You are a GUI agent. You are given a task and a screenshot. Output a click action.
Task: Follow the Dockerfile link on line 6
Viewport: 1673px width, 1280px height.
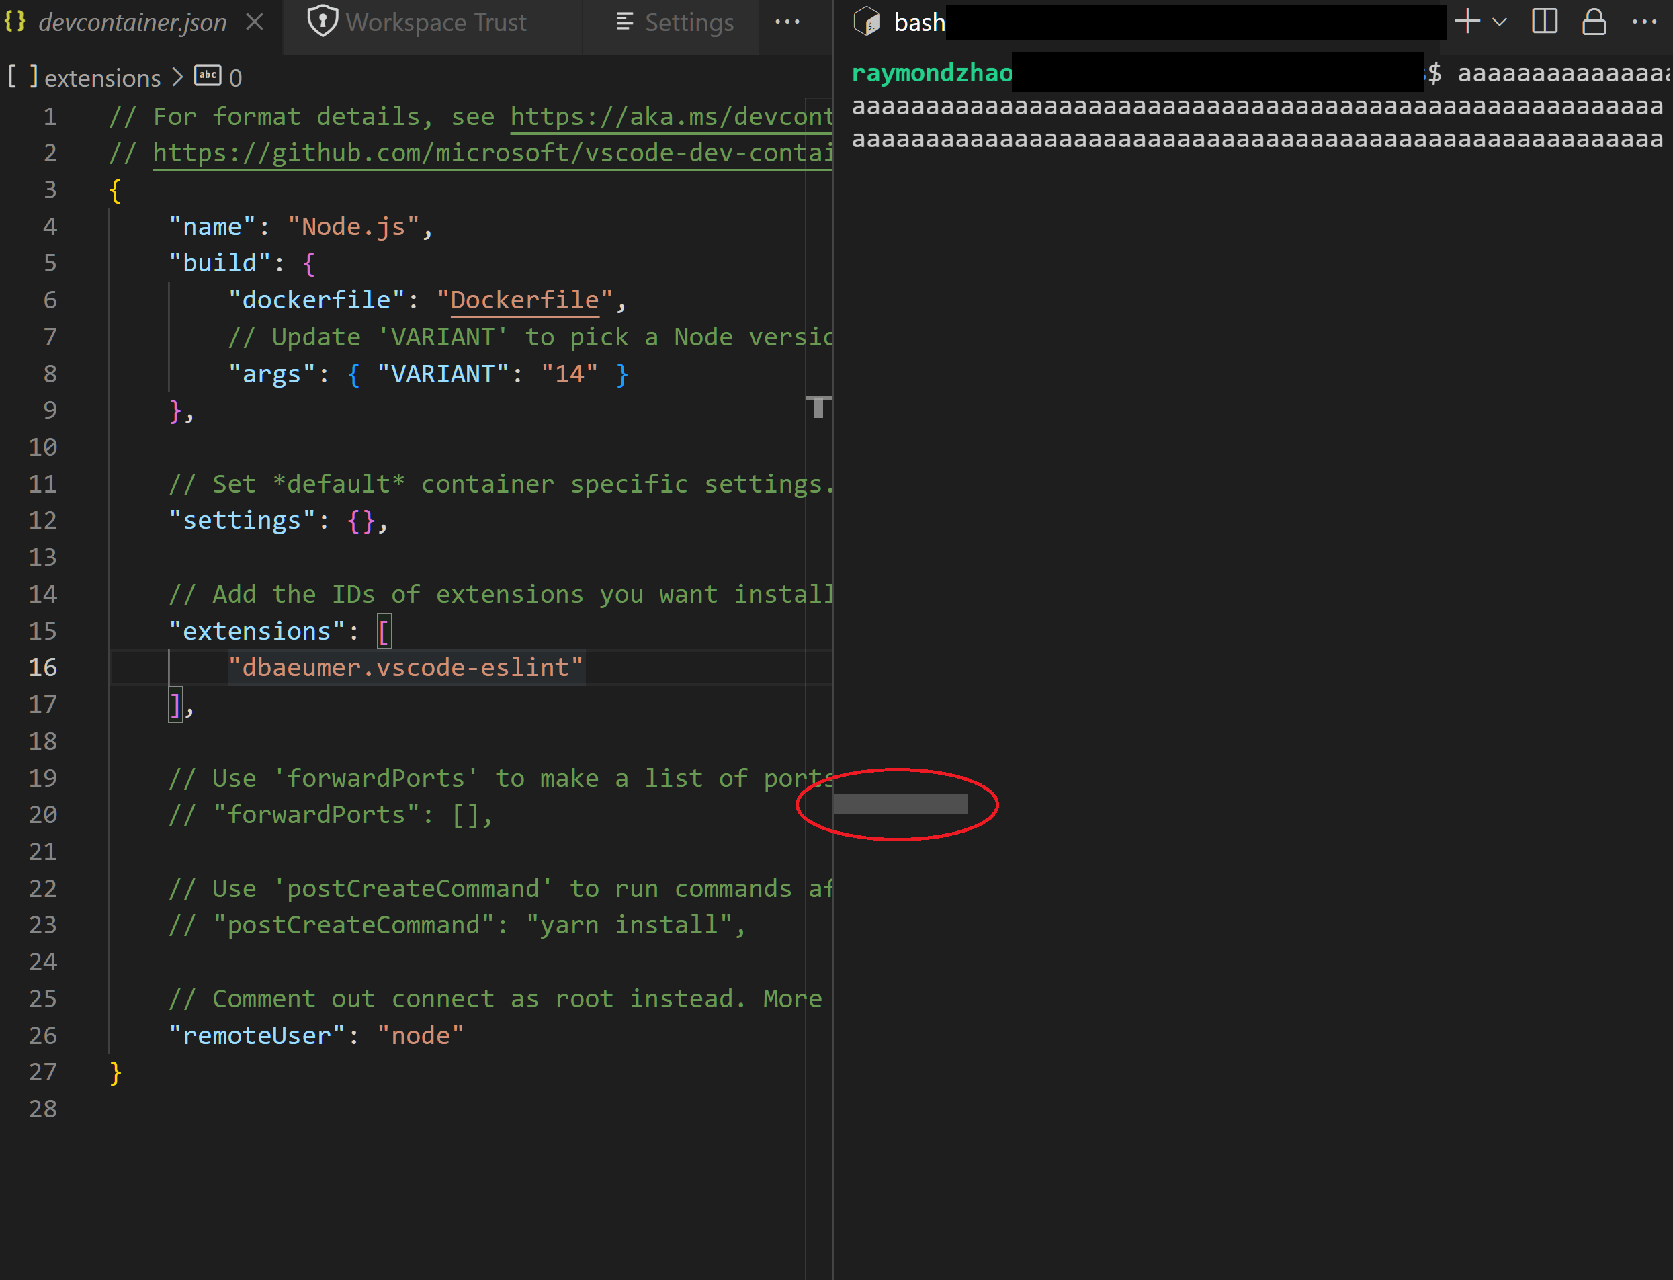click(524, 298)
